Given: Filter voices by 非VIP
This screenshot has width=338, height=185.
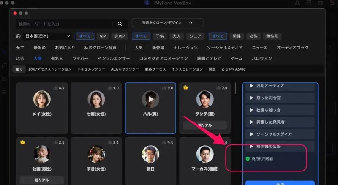Looking at the screenshot, I should [x=120, y=36].
